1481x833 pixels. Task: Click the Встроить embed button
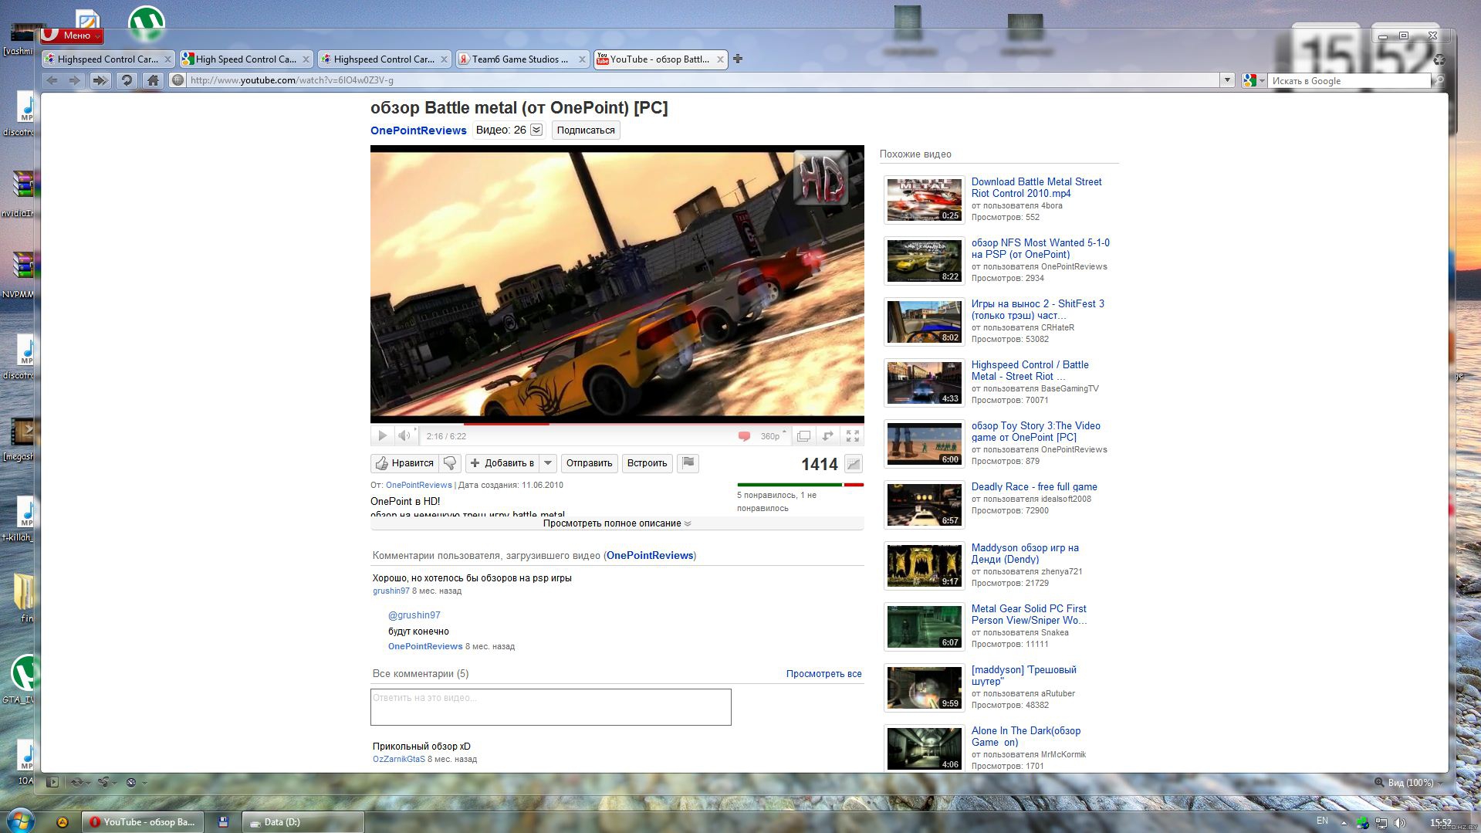[x=647, y=463]
